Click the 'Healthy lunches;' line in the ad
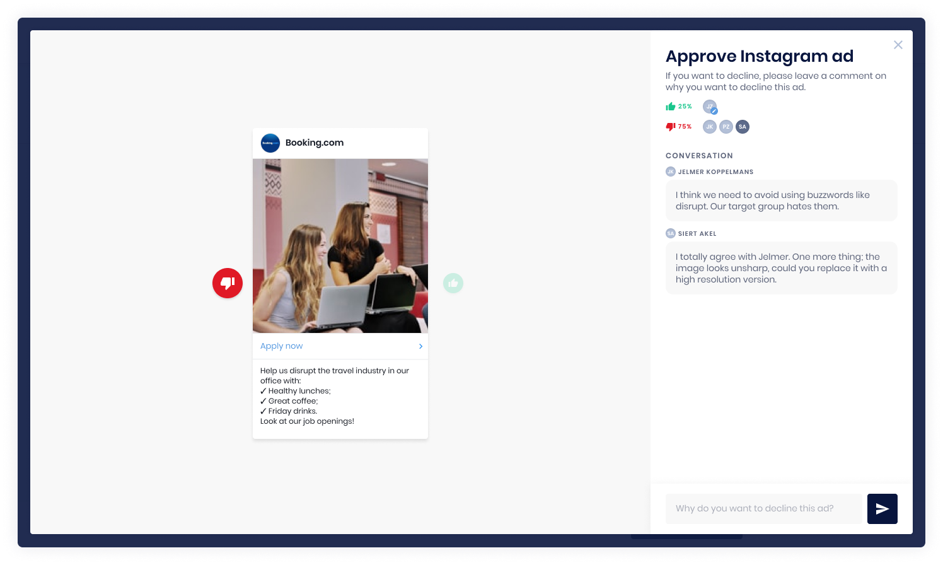The width and height of the screenshot is (943, 565). (x=296, y=391)
